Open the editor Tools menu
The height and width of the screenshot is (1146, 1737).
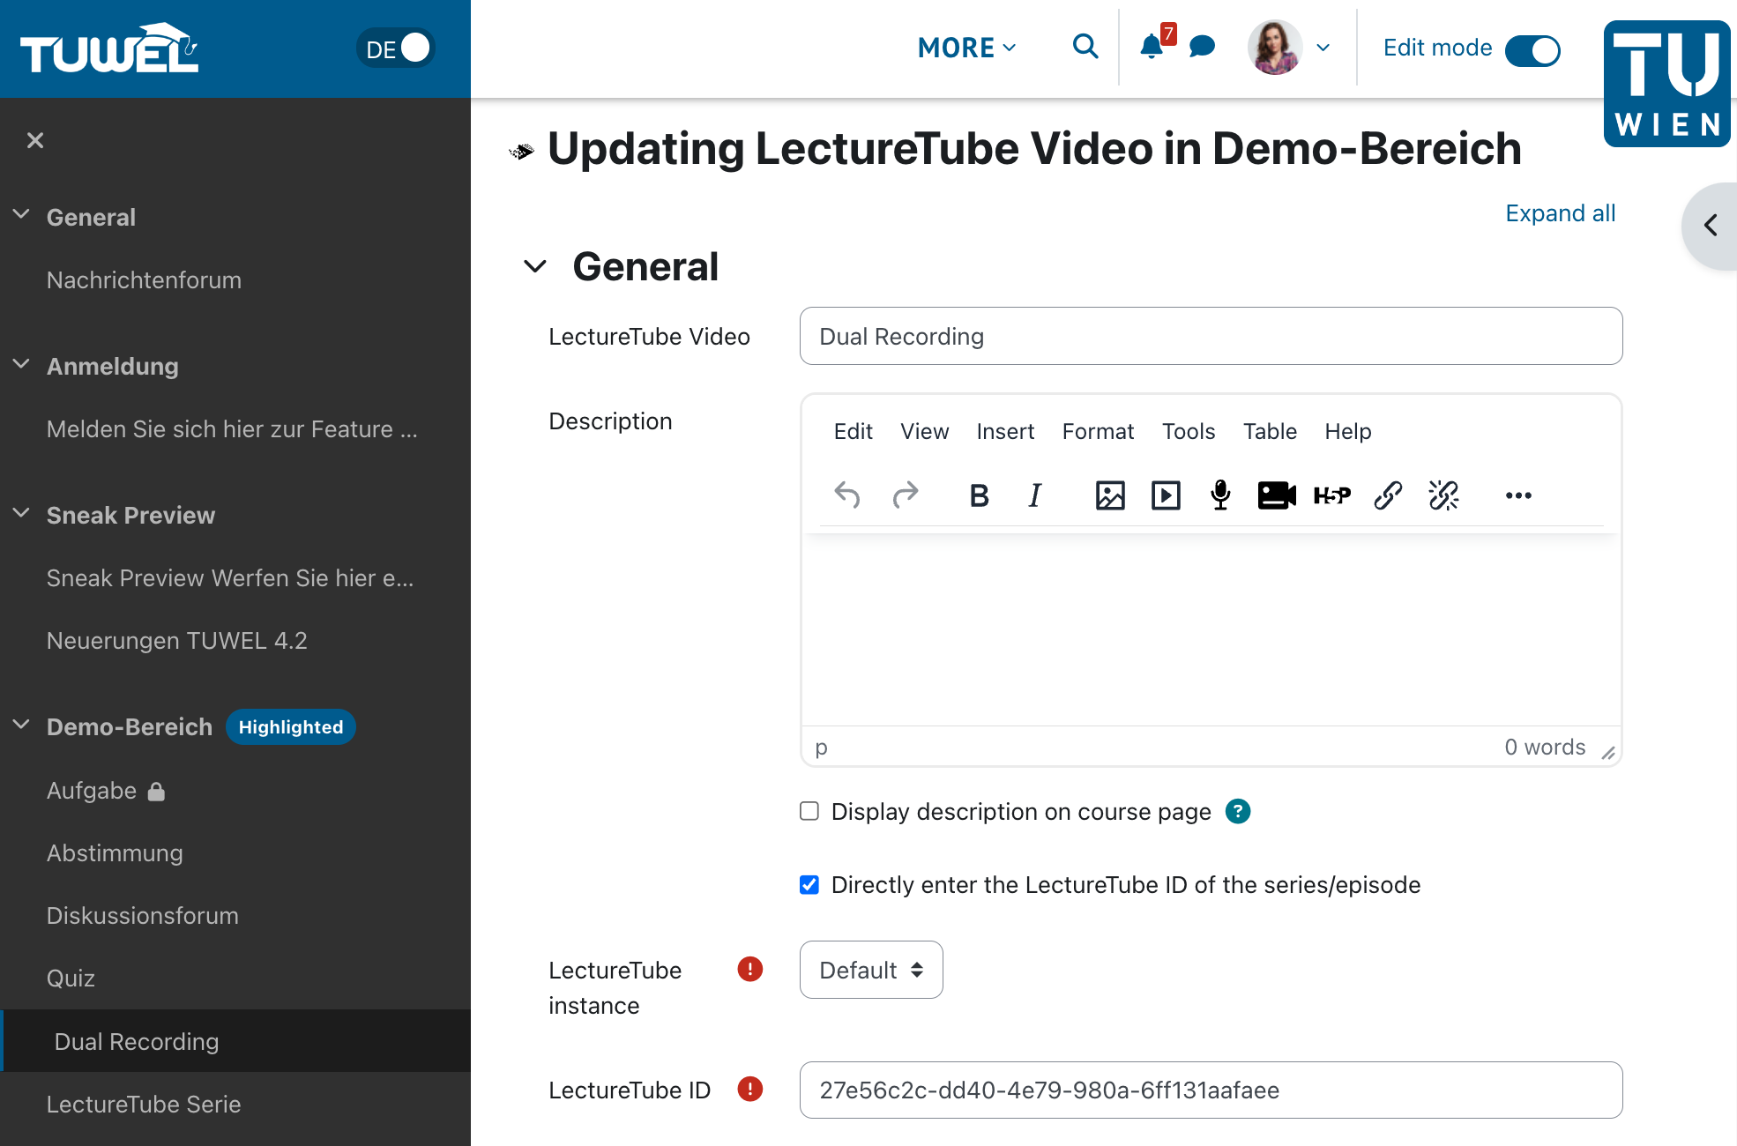[1188, 431]
